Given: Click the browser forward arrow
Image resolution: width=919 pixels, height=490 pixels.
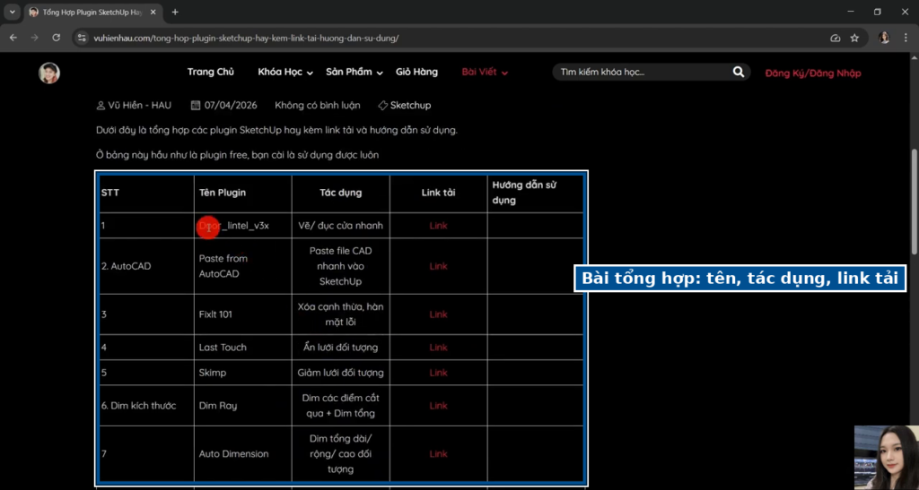Looking at the screenshot, I should [x=35, y=38].
